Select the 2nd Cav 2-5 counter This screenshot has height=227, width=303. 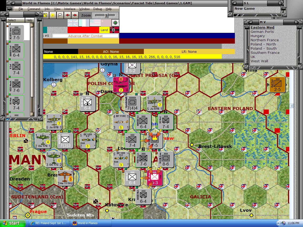277,85
